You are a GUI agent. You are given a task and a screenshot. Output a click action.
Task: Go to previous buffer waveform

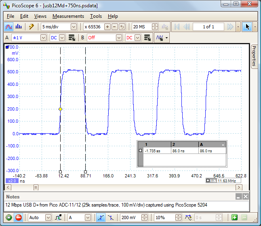point(186,27)
